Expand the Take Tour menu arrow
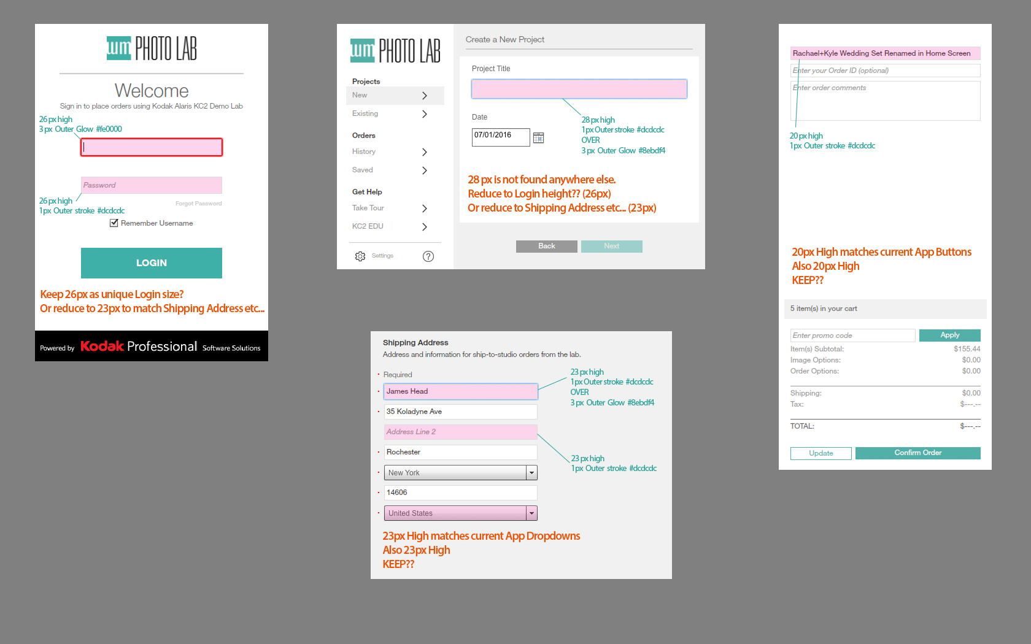 tap(424, 209)
